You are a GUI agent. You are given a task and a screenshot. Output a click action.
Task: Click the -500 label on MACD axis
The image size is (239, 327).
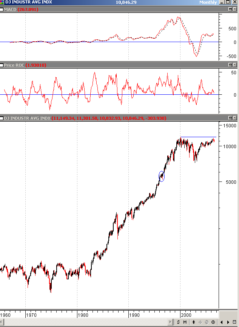pos(231,56)
